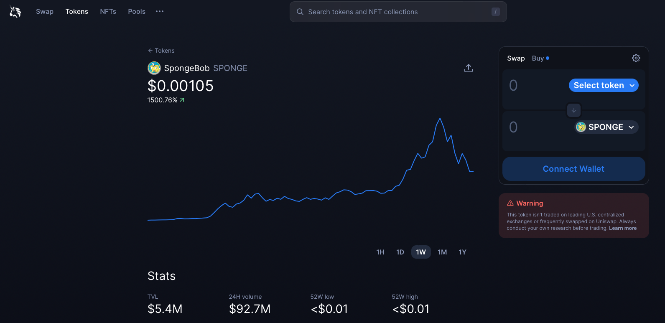Click the SpongeBob token name text
The width and height of the screenshot is (665, 323).
coord(187,68)
